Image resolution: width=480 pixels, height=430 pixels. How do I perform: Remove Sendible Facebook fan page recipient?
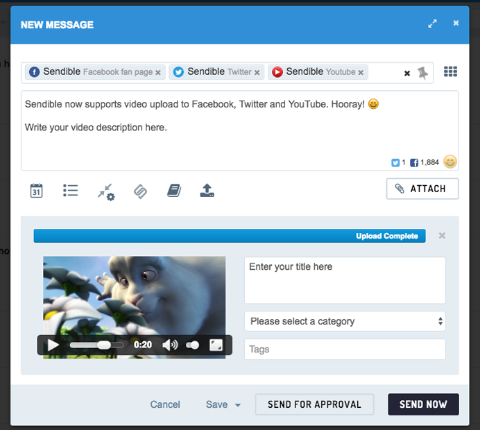(158, 73)
